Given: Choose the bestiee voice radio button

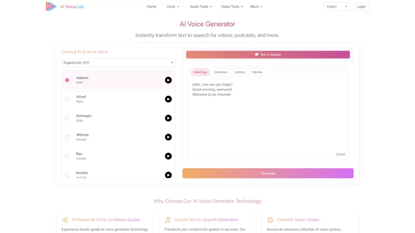Looking at the screenshot, I should [67, 175].
